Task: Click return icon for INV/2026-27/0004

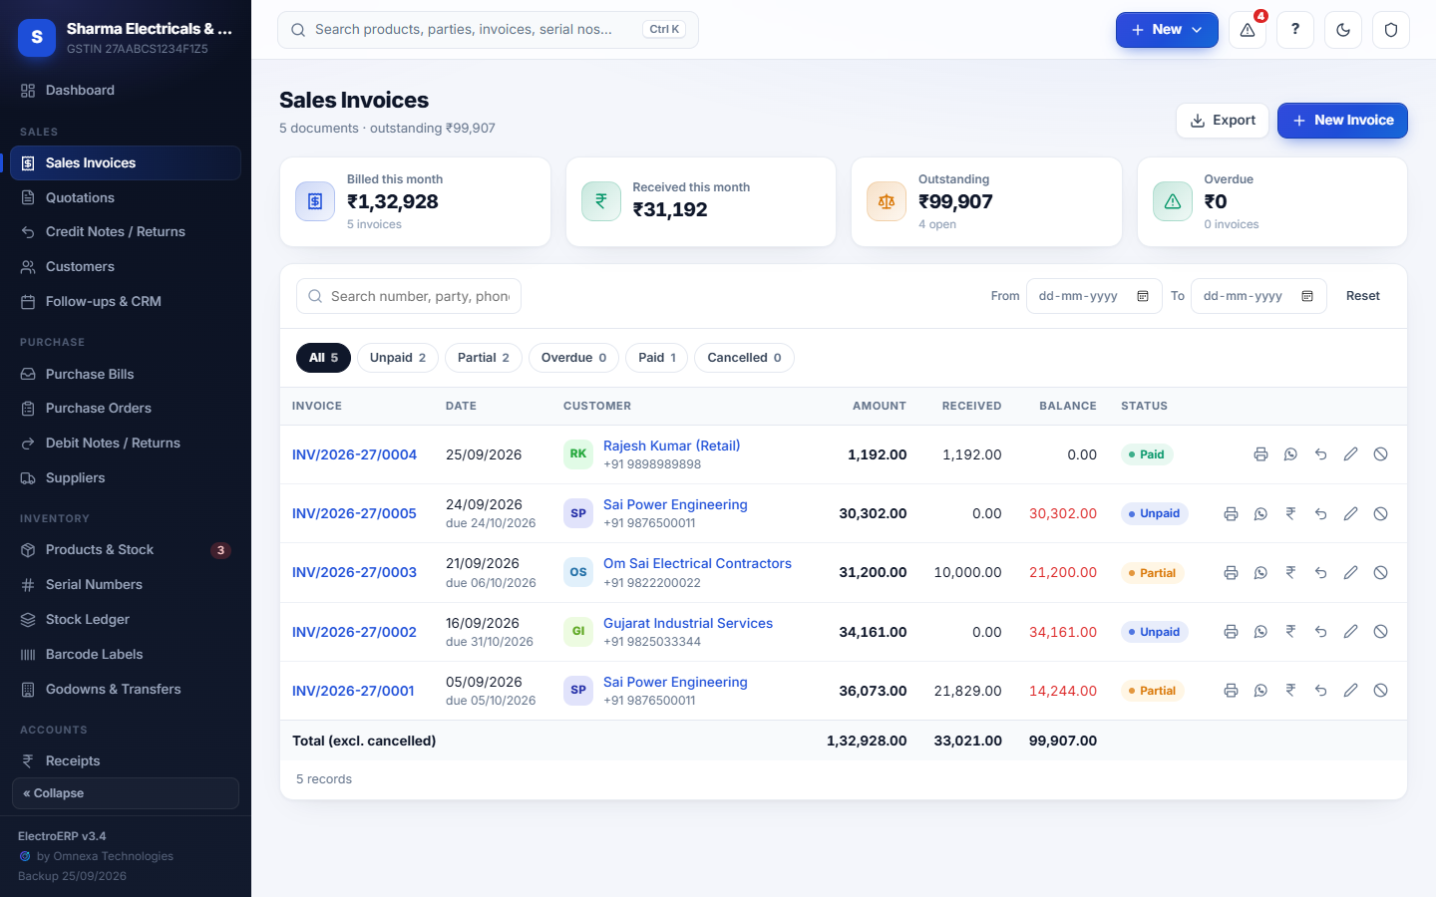Action: tap(1320, 454)
